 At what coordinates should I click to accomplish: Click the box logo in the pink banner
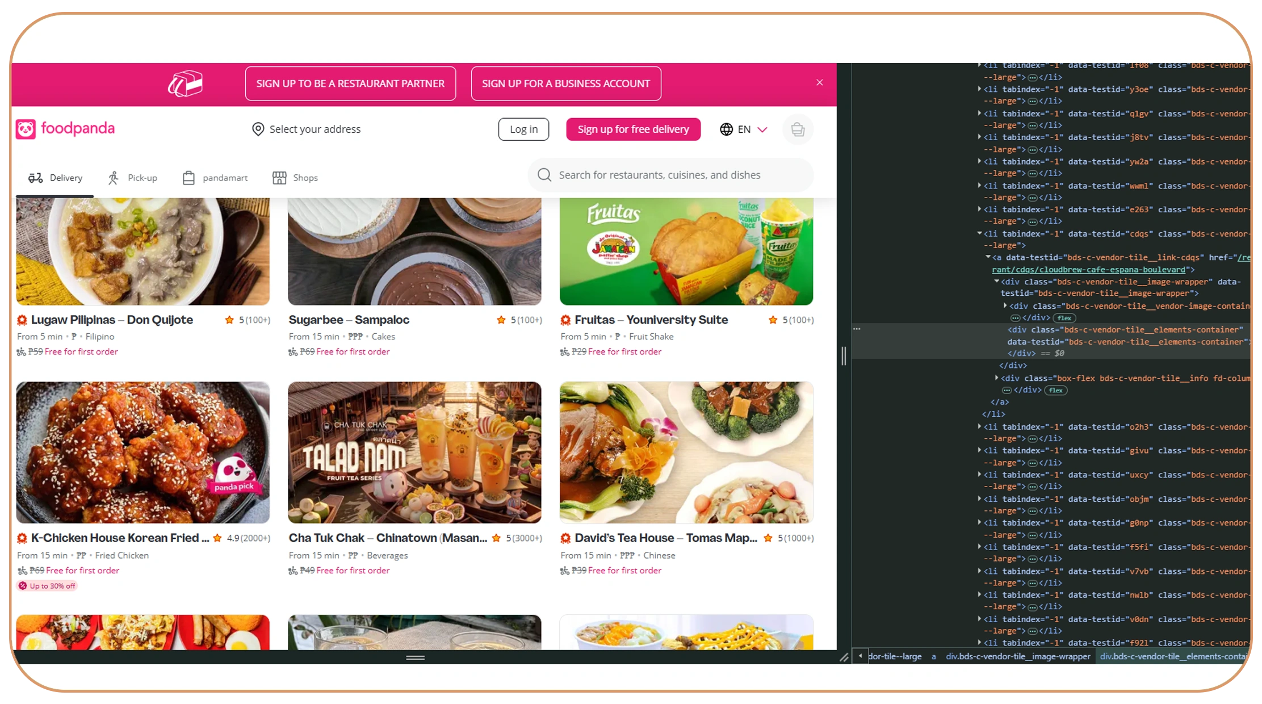pyautogui.click(x=185, y=83)
